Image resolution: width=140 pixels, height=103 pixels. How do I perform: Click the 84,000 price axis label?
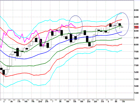[x=136, y=17]
